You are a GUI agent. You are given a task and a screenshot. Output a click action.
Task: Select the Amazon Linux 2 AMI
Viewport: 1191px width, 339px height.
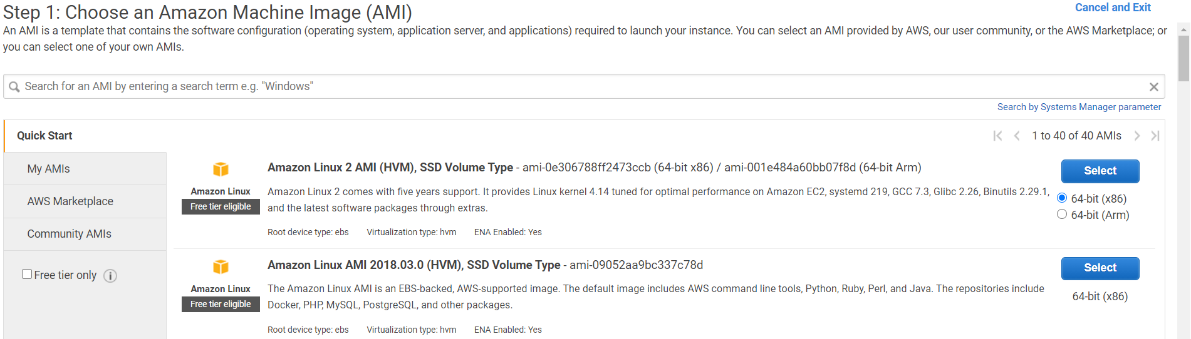point(1100,171)
